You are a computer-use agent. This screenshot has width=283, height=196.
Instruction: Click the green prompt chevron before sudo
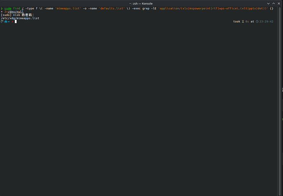tap(2, 9)
